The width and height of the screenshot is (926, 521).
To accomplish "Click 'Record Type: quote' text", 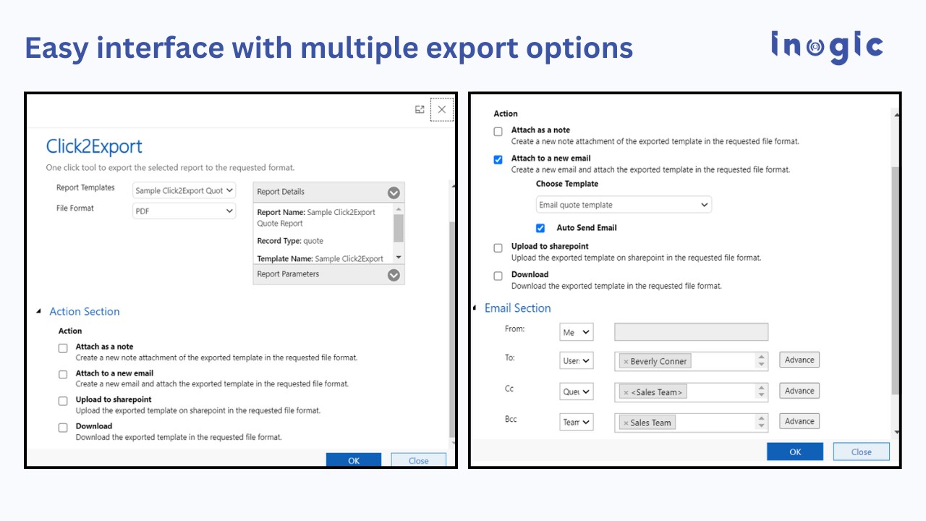I will point(290,241).
